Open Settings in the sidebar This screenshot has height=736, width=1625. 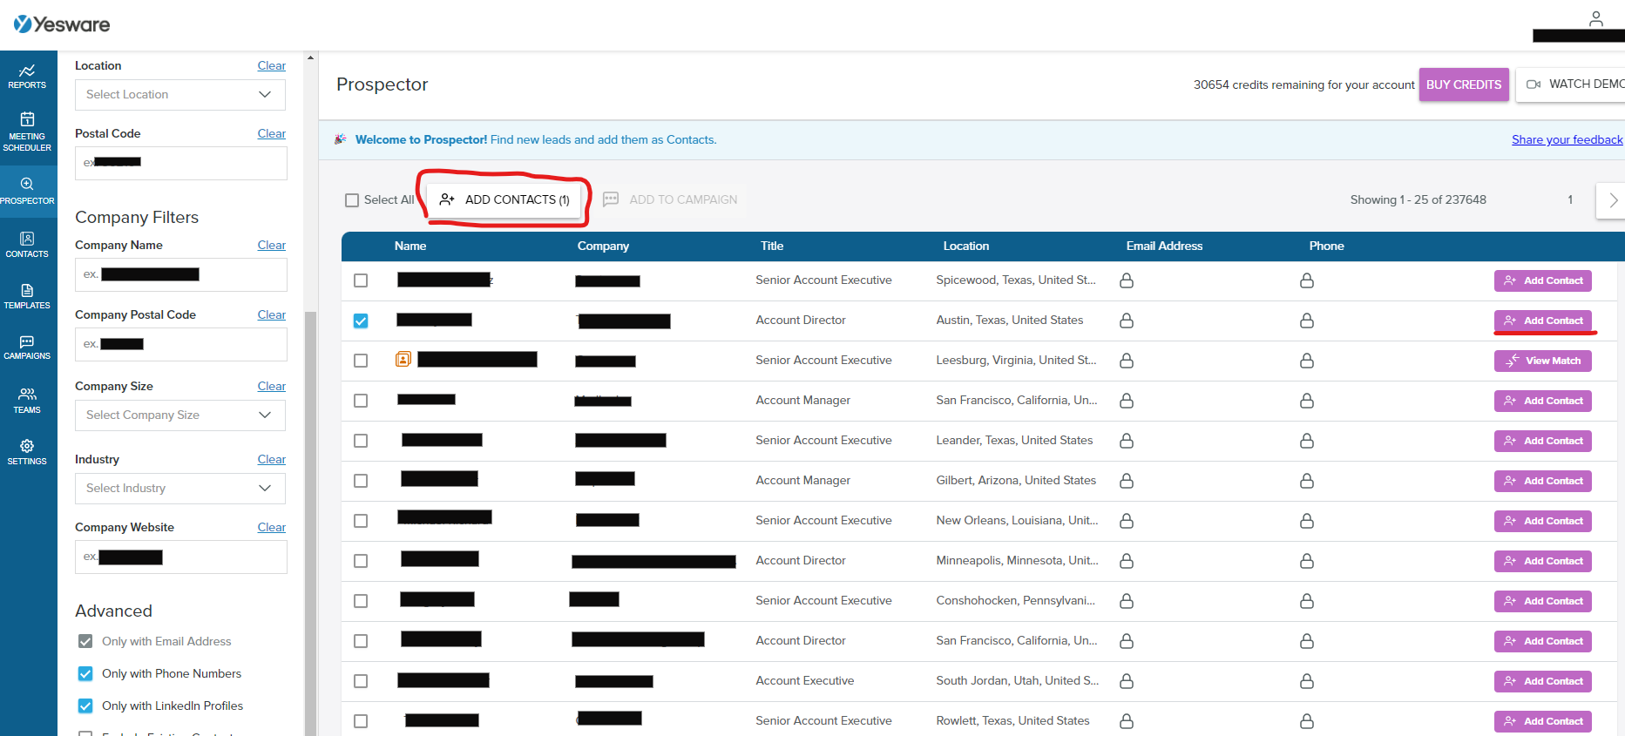coord(27,452)
